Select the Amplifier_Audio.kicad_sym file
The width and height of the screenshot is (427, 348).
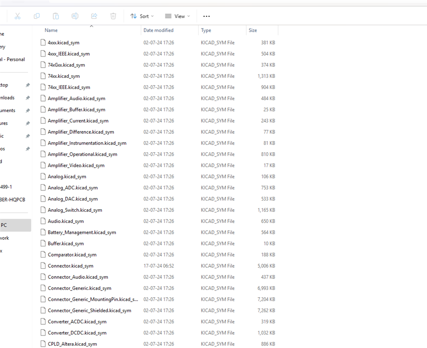pyautogui.click(x=76, y=99)
